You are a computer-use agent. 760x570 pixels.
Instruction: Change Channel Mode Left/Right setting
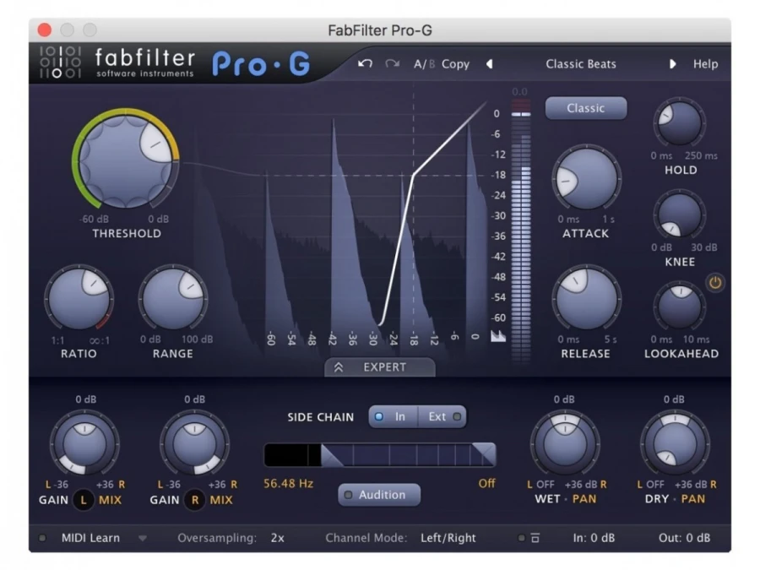click(x=448, y=538)
